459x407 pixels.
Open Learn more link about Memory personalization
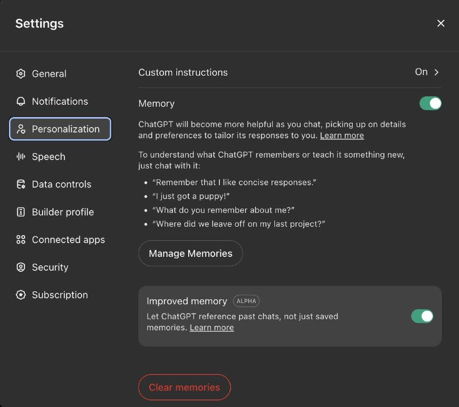(x=342, y=136)
